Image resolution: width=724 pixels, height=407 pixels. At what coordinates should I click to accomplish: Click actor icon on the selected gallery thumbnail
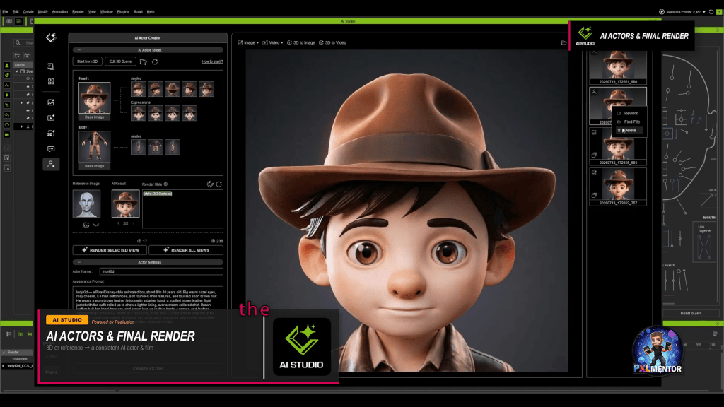594,92
